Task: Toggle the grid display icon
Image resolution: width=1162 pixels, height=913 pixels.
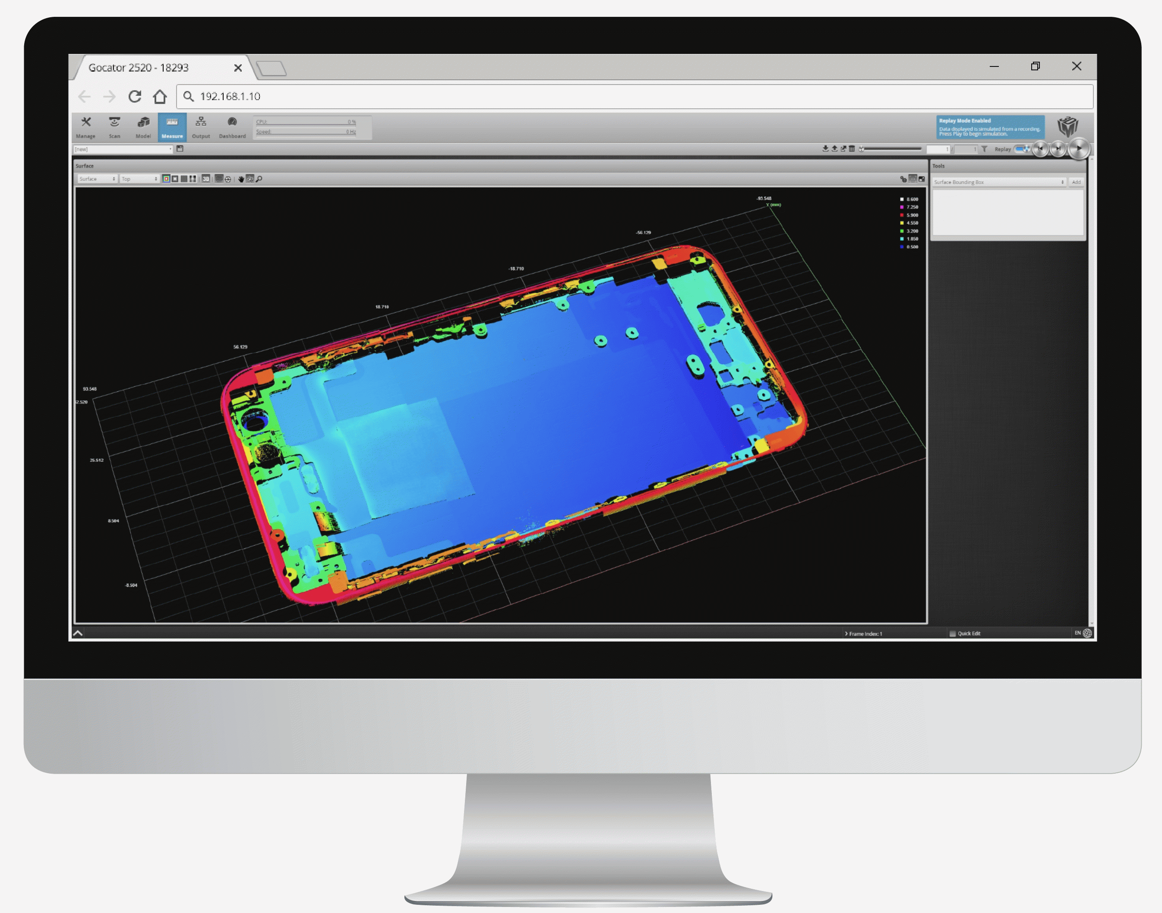Action: pos(219,179)
